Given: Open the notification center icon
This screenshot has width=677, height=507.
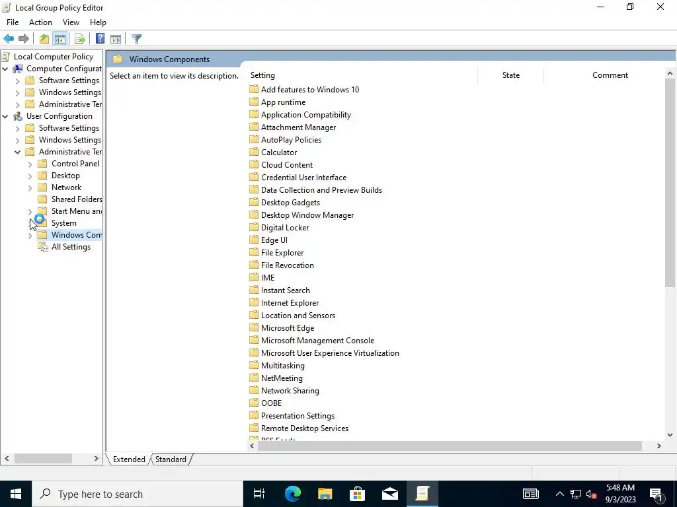Looking at the screenshot, I should pos(657,494).
